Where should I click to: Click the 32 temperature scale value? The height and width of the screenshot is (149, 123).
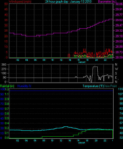point(121,138)
